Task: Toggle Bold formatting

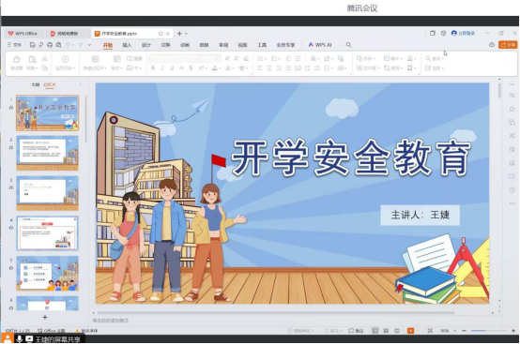Action: 153,67
